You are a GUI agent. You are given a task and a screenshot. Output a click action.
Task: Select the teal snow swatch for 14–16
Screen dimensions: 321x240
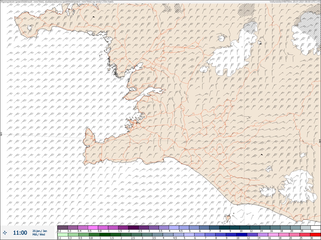[265, 228]
